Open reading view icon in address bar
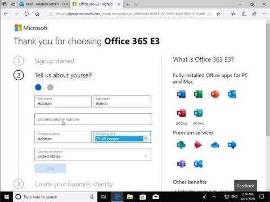 click(210, 13)
